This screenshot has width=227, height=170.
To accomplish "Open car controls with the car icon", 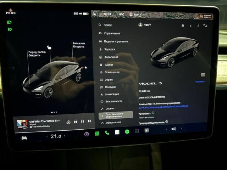I will click(24, 138).
